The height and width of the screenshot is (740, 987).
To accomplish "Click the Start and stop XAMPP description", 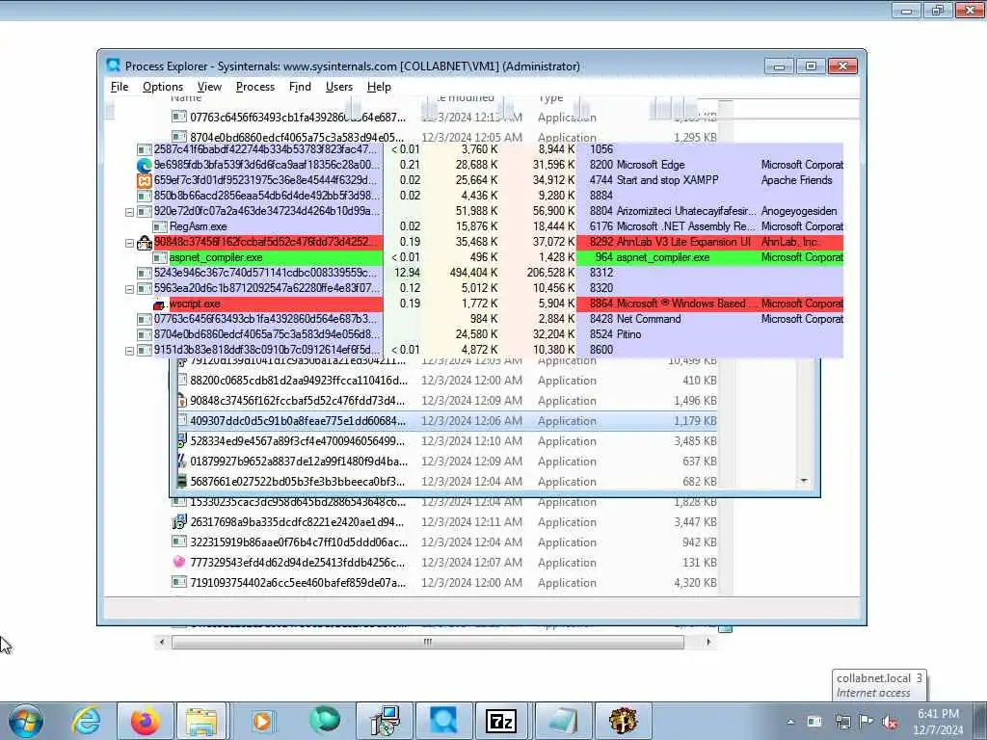I will (x=667, y=180).
